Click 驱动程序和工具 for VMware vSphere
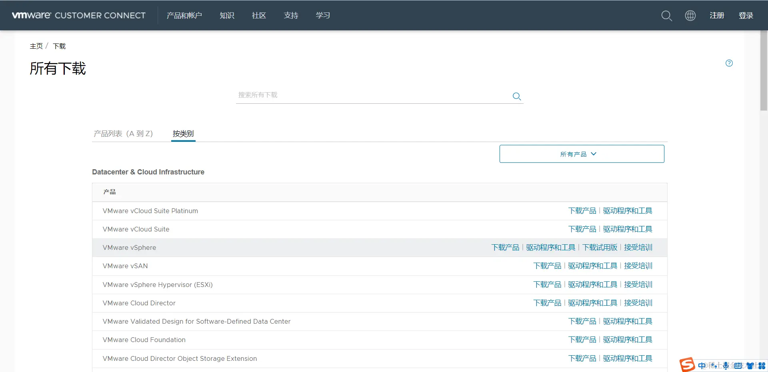This screenshot has height=372, width=768. click(x=551, y=247)
